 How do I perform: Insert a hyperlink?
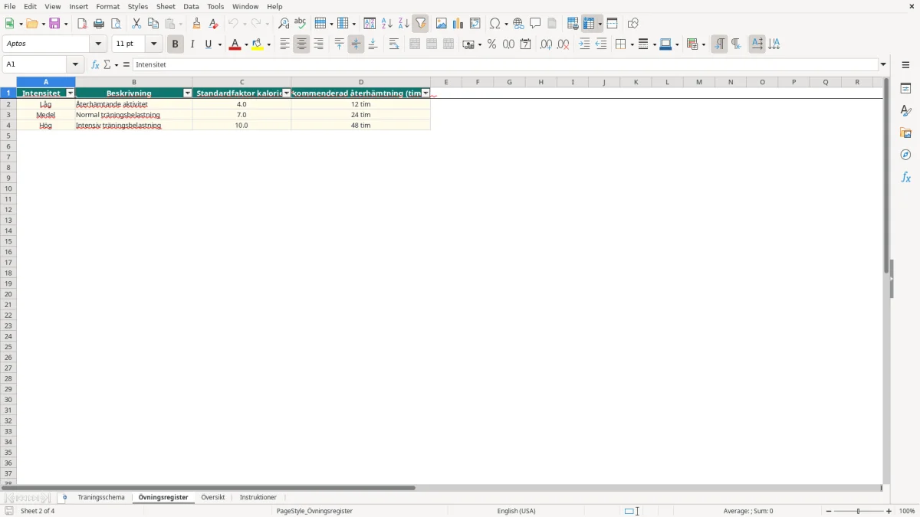(519, 24)
